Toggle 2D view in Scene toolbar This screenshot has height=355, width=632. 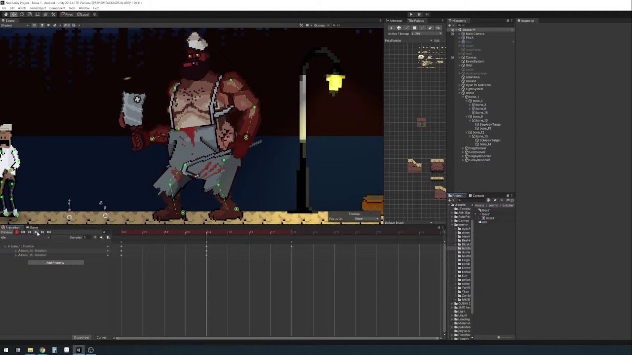click(x=34, y=25)
